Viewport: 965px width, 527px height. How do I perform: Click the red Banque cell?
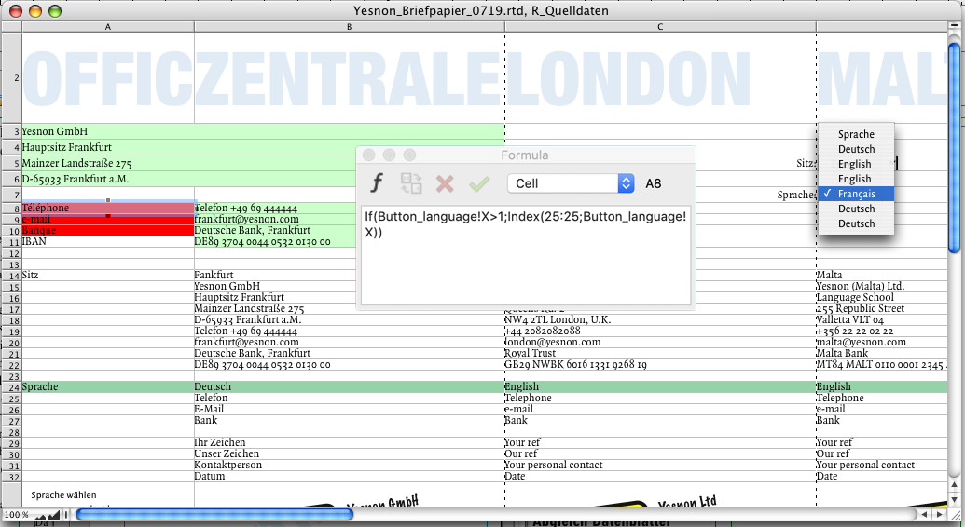(107, 230)
